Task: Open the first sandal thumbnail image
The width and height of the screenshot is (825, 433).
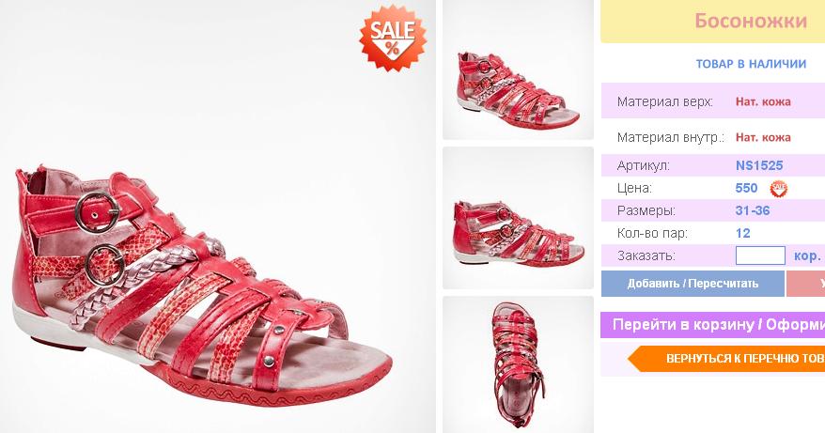Action: point(518,70)
